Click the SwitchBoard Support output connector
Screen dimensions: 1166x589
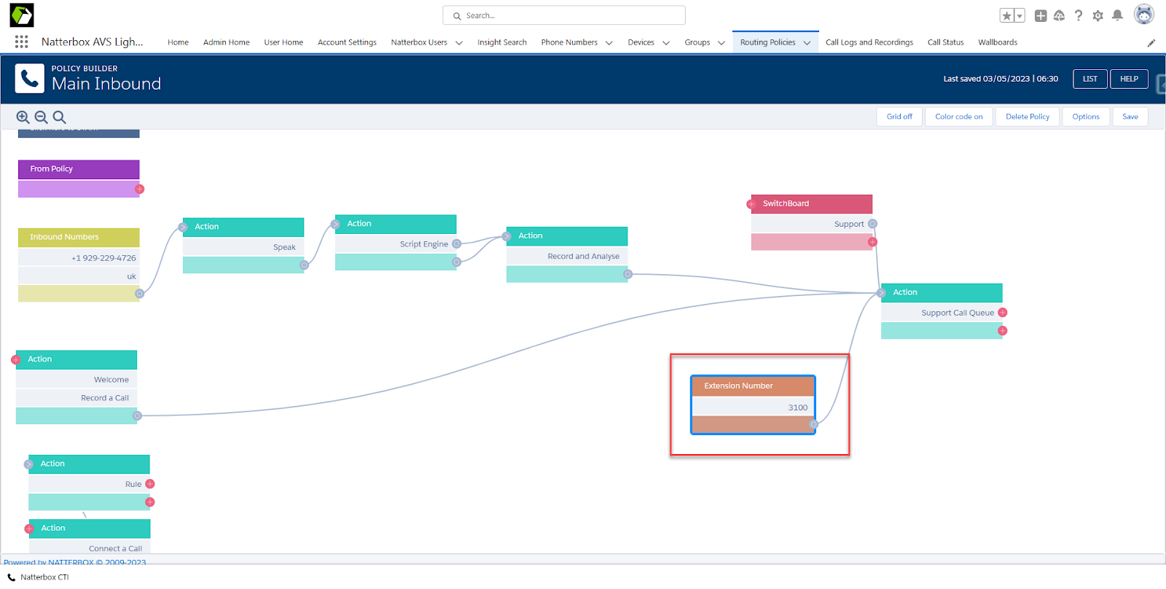click(872, 224)
